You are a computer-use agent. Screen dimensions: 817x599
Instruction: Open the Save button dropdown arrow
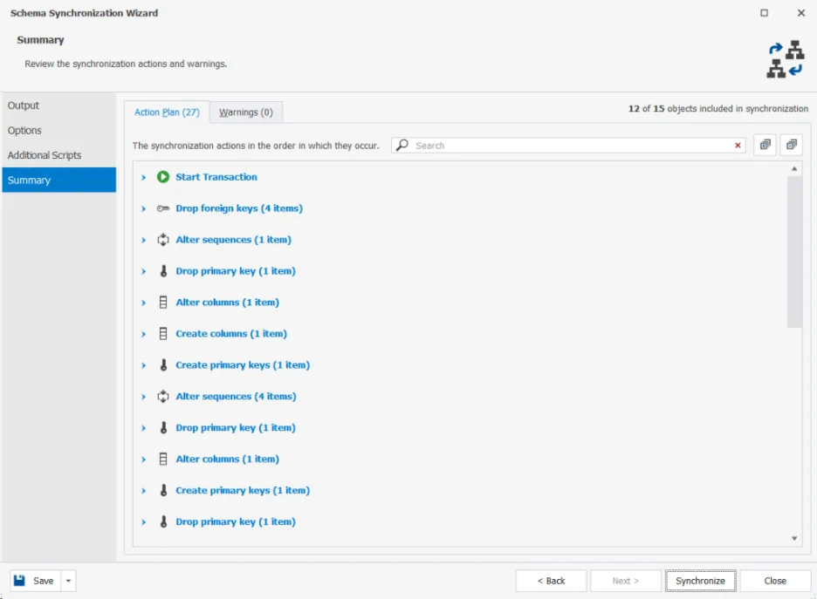[68, 581]
